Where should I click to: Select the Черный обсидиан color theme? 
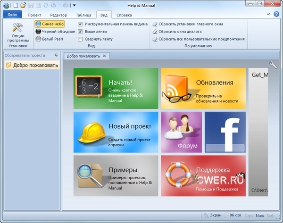click(55, 32)
